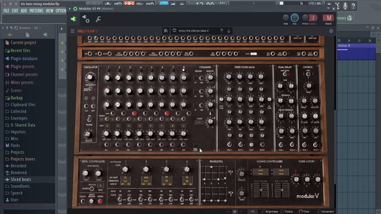The image size is (381, 214).
Task: Open Modular V settings gear icon
Action: 331,31
